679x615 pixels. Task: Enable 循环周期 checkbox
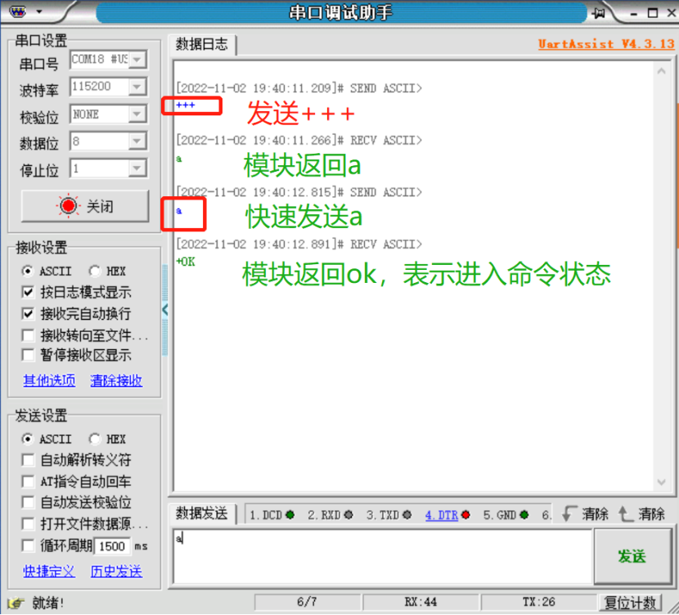tap(28, 545)
